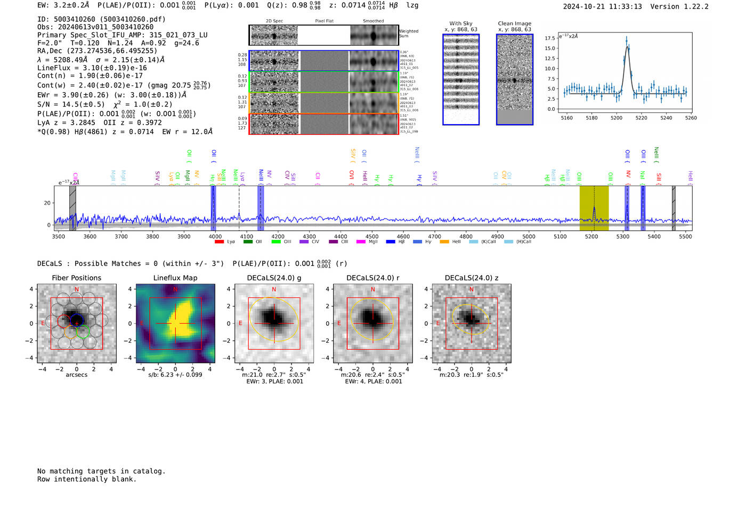Click the OII dark green legend swatch
The image size is (746, 508).
(248, 242)
